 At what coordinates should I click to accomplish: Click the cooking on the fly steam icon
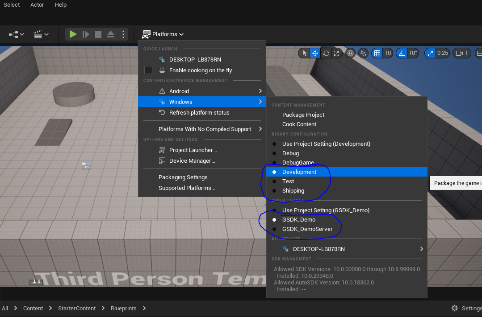click(162, 70)
